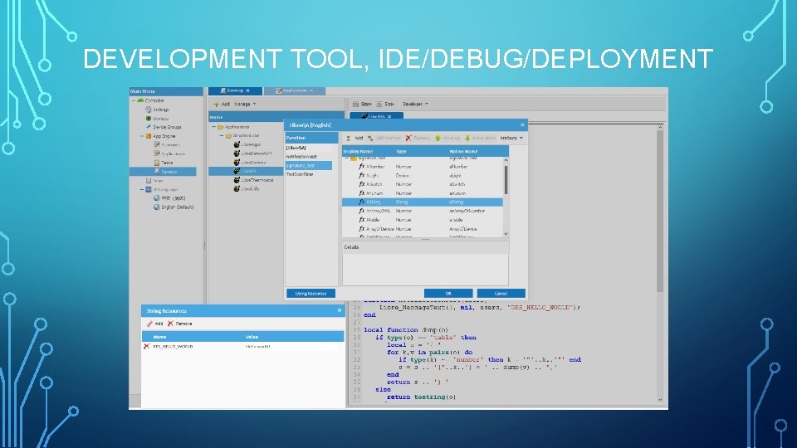
Task: Click the Settings icon under Controller
Action: 149,110
